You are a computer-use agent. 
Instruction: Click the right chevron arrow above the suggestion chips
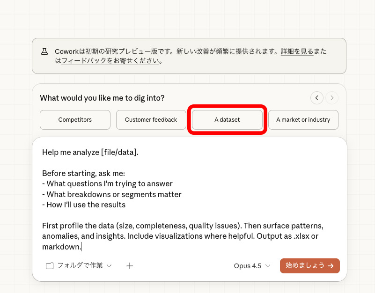pos(332,98)
